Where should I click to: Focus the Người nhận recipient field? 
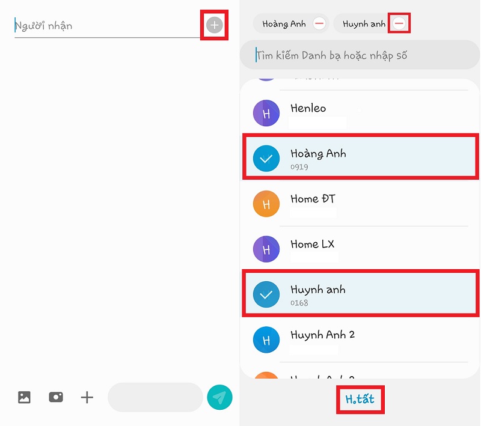point(105,26)
